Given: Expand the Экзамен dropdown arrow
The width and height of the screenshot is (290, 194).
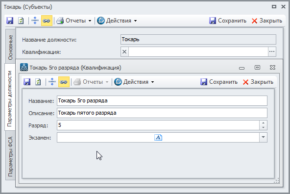Looking at the screenshot, I should coord(264,137).
